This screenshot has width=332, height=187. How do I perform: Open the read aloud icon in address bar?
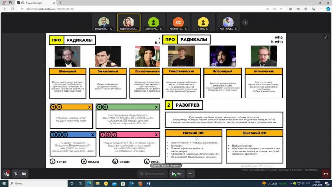coord(267,9)
